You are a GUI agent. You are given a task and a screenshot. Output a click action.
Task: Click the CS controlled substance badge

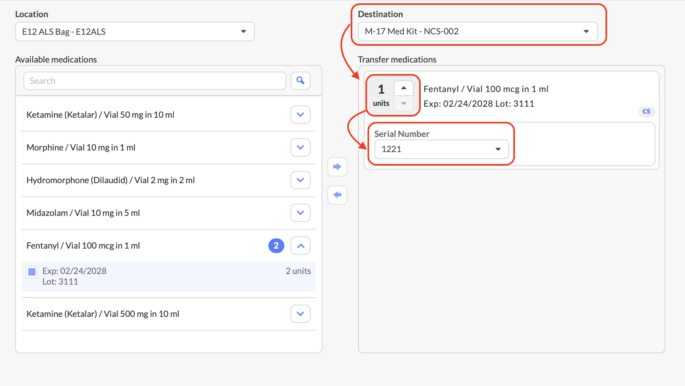[x=646, y=112]
